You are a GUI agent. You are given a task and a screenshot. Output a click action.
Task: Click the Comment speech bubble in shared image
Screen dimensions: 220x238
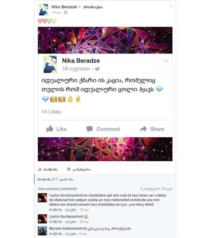tap(89, 129)
